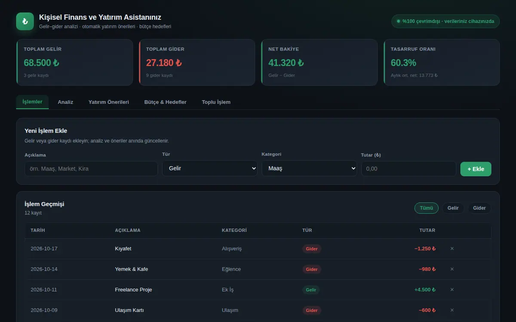Click the Gelir badge in Freelance Proje row
The height and width of the screenshot is (322, 516).
[311, 290]
